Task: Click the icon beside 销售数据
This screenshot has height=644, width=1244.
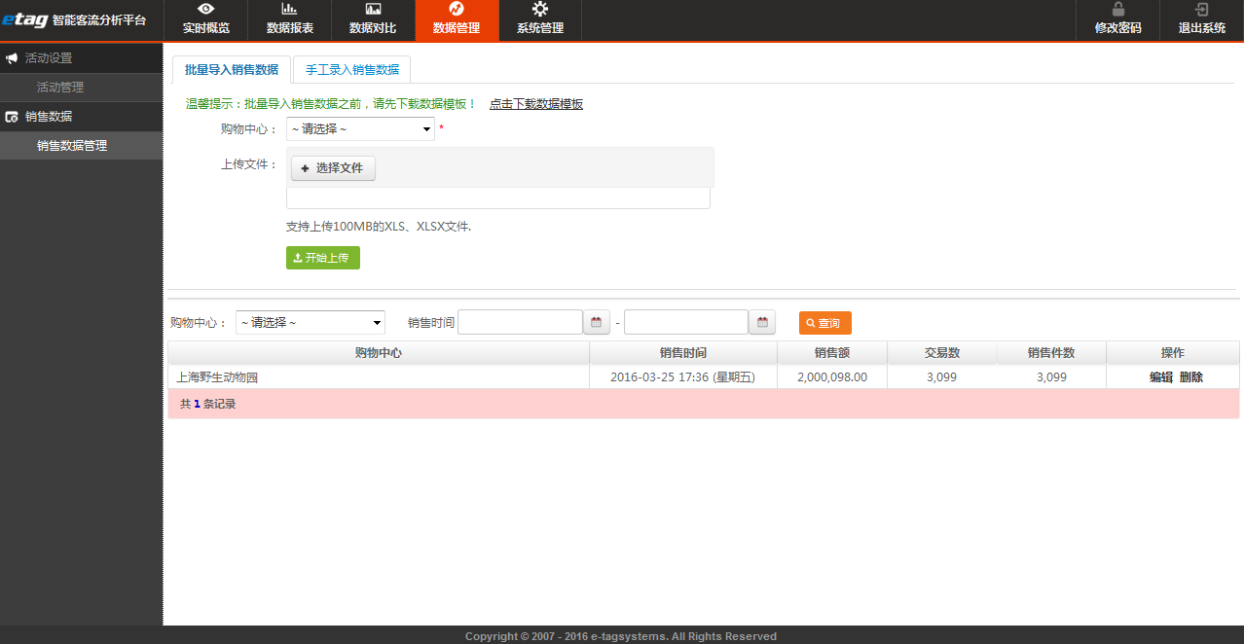Action: click(x=12, y=117)
